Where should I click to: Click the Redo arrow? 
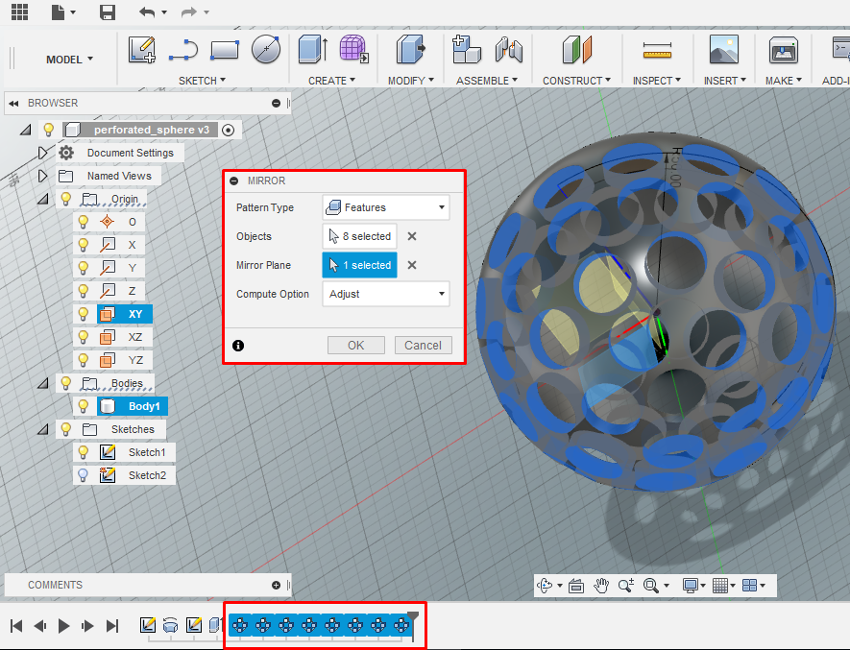tap(188, 12)
